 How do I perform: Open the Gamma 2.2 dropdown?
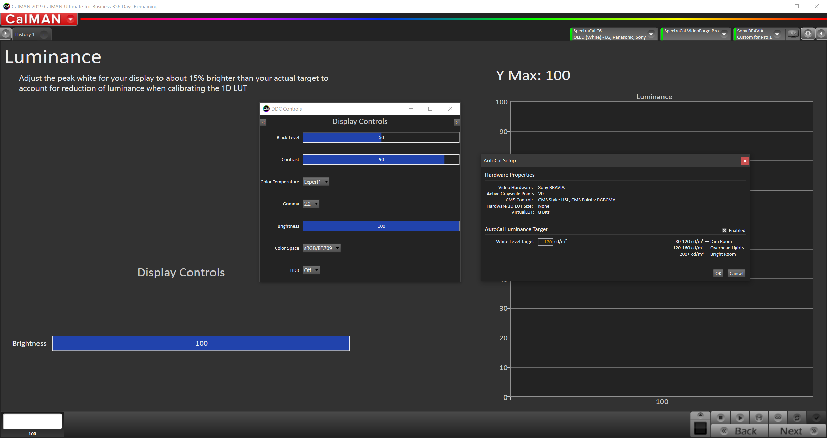311,204
